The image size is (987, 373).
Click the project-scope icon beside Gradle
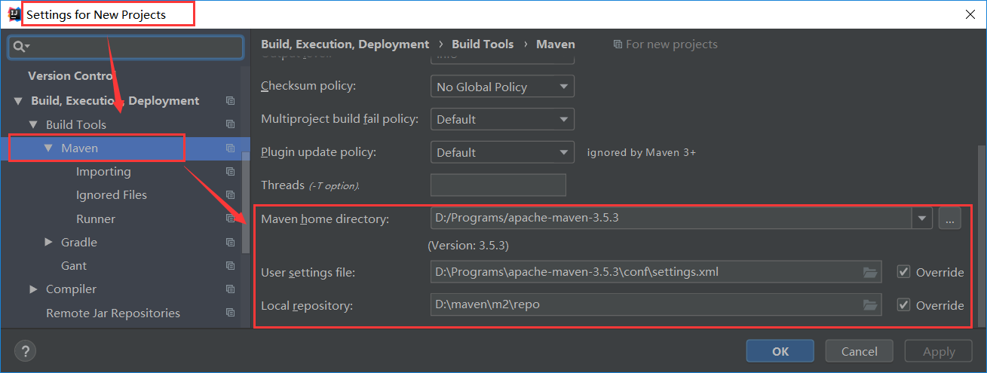[230, 243]
